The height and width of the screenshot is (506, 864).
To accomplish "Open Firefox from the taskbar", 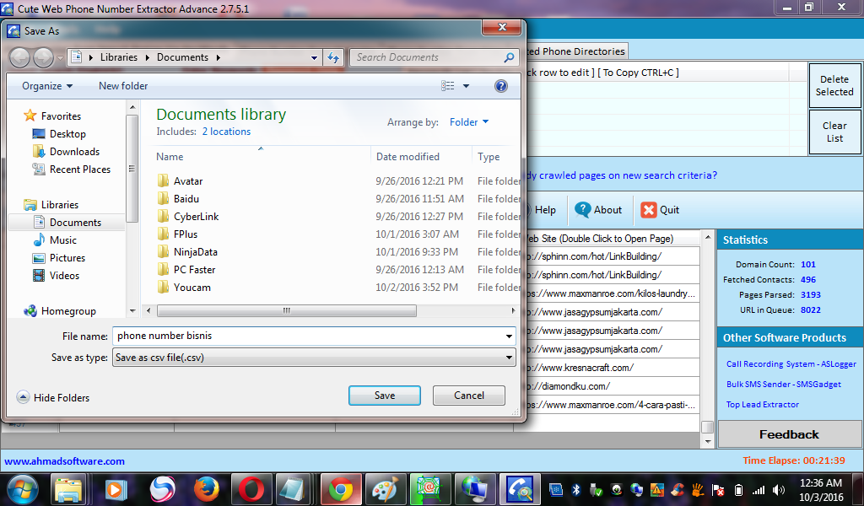I will 207,489.
